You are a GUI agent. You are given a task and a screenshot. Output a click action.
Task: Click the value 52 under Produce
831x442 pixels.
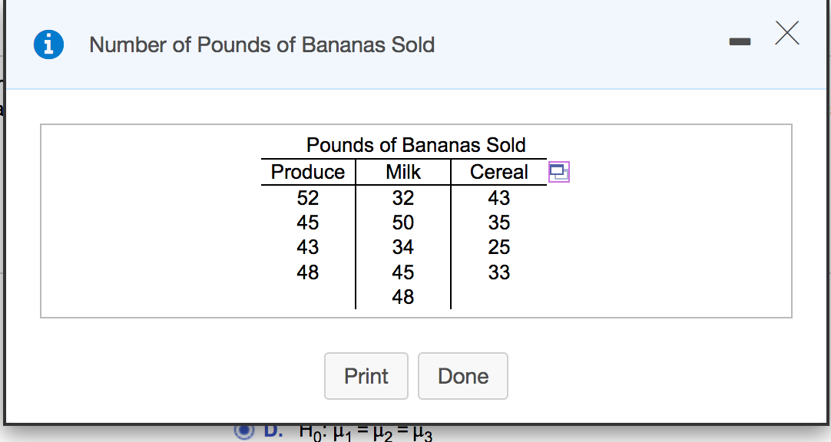coord(306,198)
